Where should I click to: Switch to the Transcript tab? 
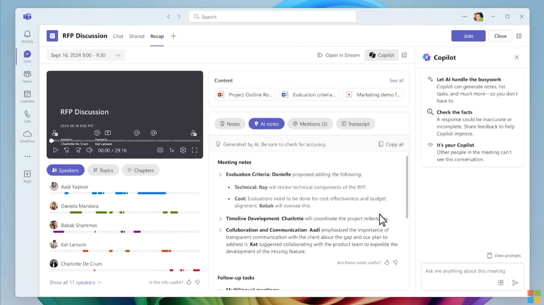(x=356, y=123)
